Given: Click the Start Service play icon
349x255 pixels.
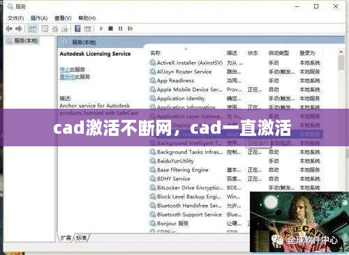Looking at the screenshot, I should 101,29.
